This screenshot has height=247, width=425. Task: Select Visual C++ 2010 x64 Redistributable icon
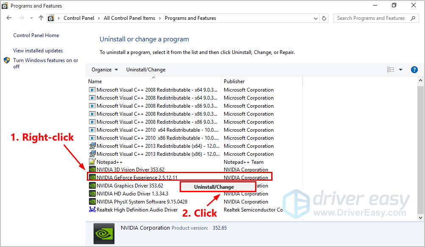pyautogui.click(x=92, y=130)
